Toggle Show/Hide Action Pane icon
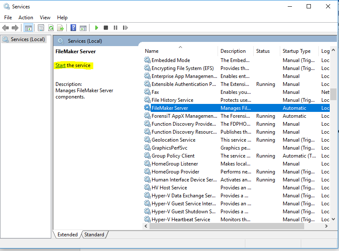339x251 pixels. pos(83,28)
